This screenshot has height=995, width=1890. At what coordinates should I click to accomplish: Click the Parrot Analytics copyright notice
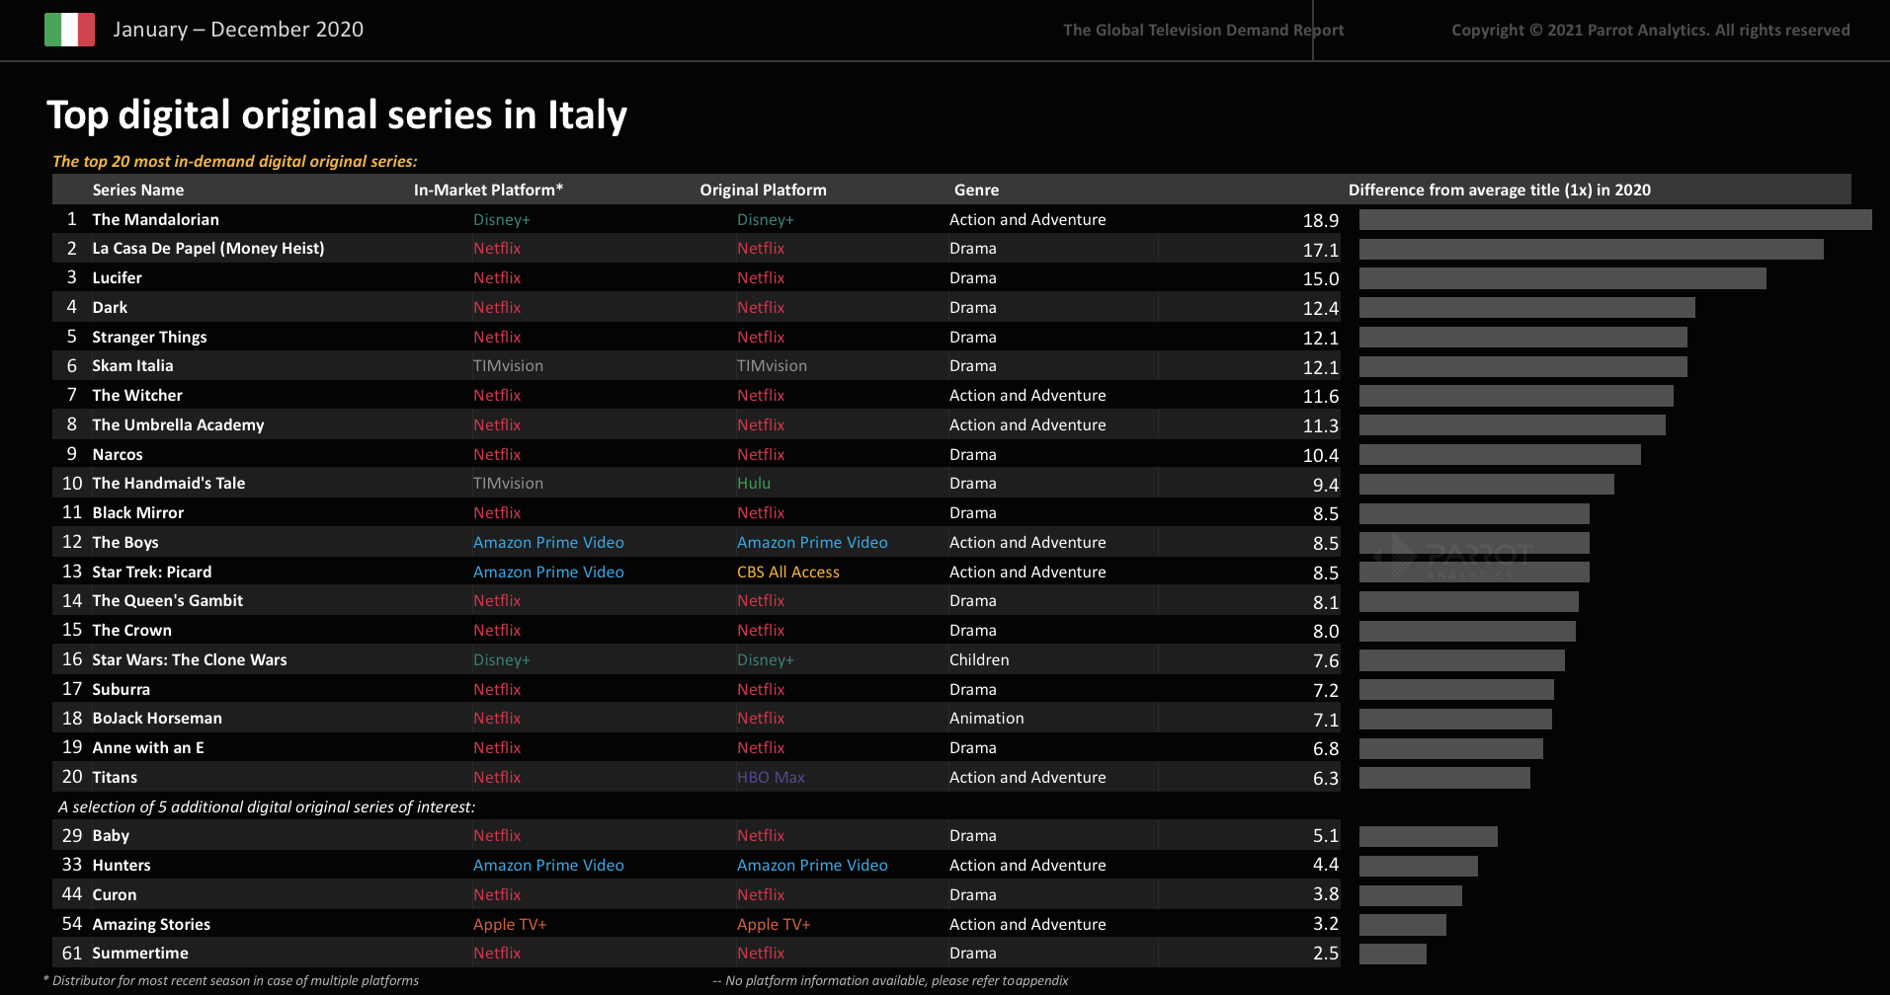[x=1651, y=30]
